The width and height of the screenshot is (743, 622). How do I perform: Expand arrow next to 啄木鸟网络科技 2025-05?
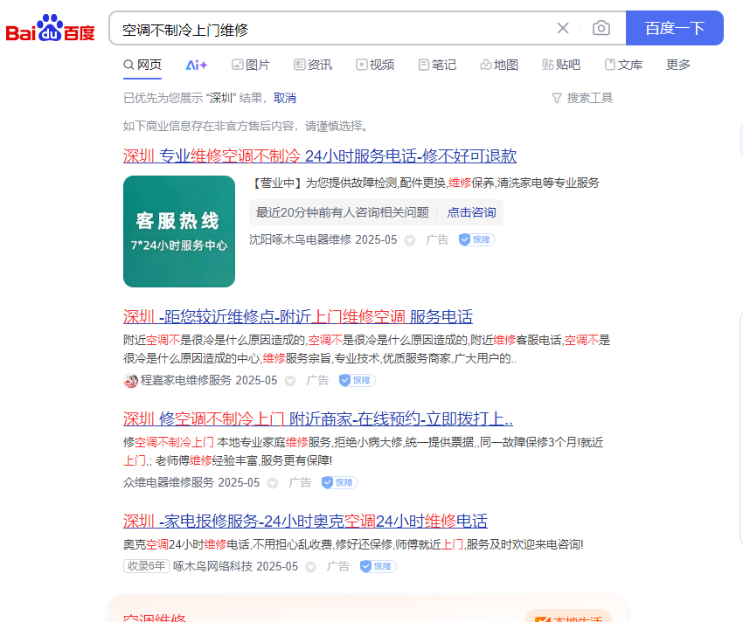(x=311, y=567)
